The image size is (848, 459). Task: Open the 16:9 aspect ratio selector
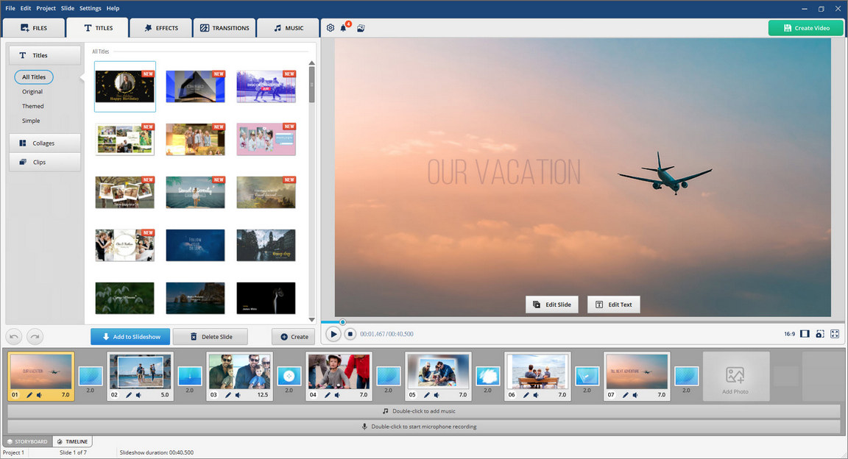click(x=789, y=334)
